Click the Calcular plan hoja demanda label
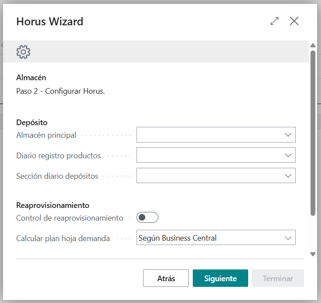 [63, 238]
